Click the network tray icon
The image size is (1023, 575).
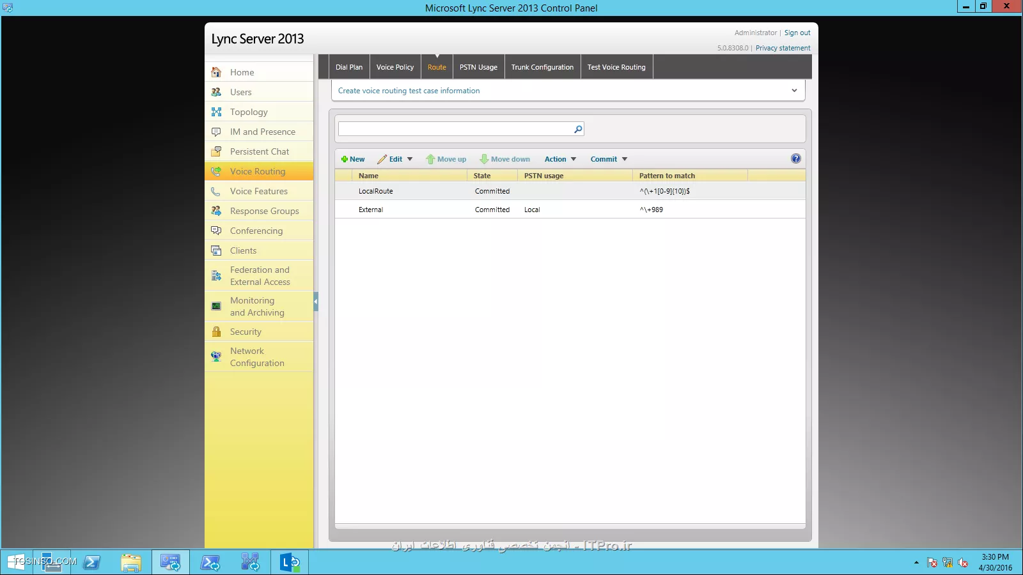948,563
